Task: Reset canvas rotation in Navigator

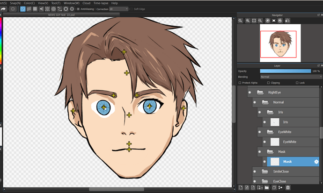Action: pyautogui.click(x=274, y=21)
